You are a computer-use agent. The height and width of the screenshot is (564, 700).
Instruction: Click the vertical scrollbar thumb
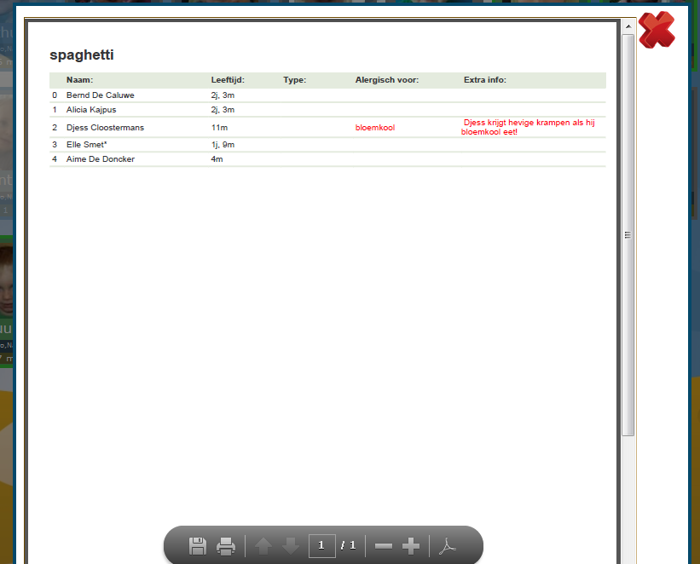(x=628, y=234)
